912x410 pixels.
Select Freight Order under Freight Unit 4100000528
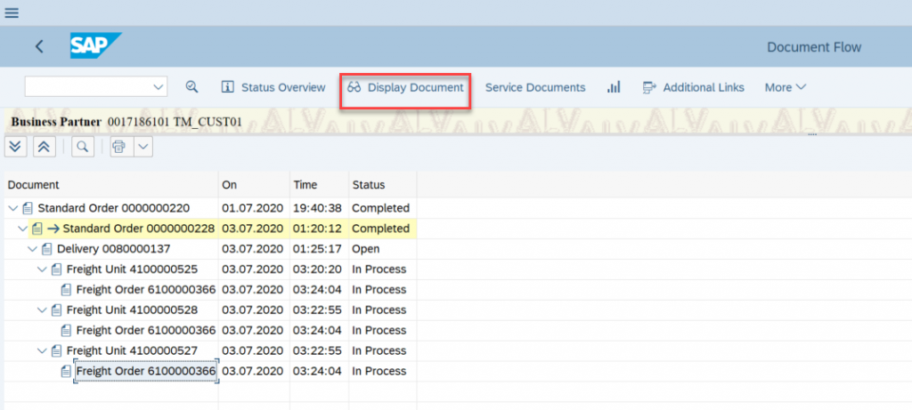146,330
